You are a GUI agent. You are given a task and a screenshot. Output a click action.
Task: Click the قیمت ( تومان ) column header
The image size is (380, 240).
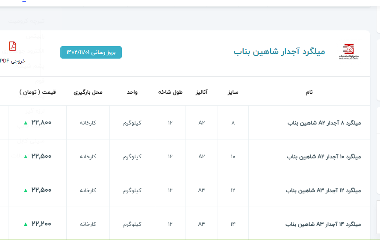[38, 92]
